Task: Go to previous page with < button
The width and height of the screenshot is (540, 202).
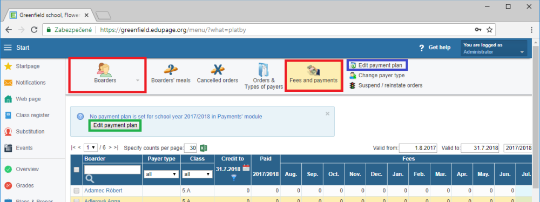Action: [x=79, y=147]
